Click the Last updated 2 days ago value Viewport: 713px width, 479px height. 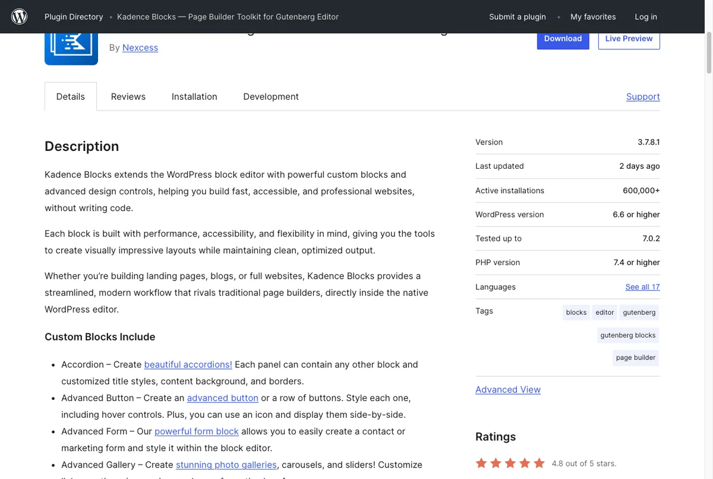coord(639,166)
